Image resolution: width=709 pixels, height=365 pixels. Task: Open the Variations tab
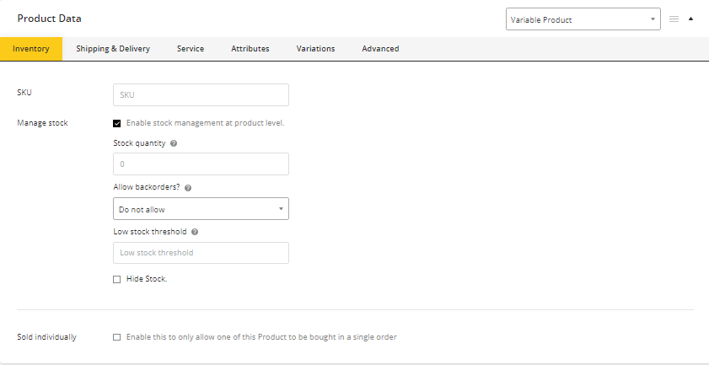tap(315, 49)
